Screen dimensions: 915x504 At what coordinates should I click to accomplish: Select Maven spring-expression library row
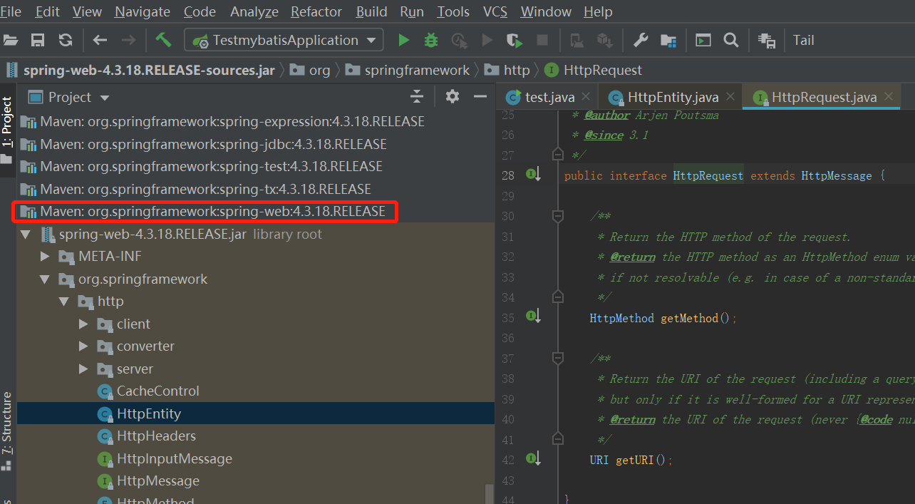coord(256,121)
